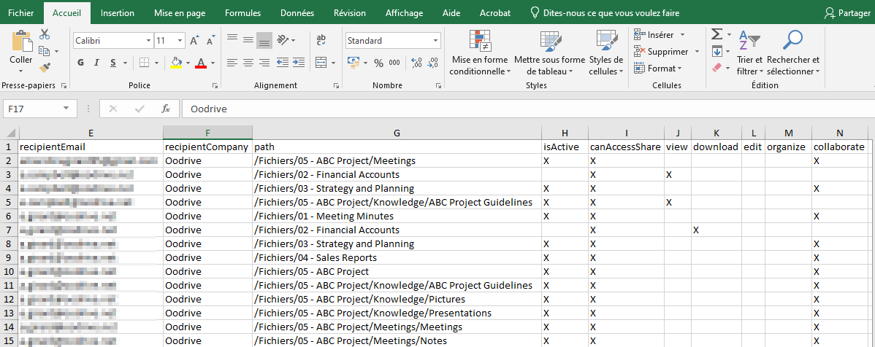This screenshot has width=875, height=347.
Task: Toggle align text right
Action: pyautogui.click(x=264, y=63)
